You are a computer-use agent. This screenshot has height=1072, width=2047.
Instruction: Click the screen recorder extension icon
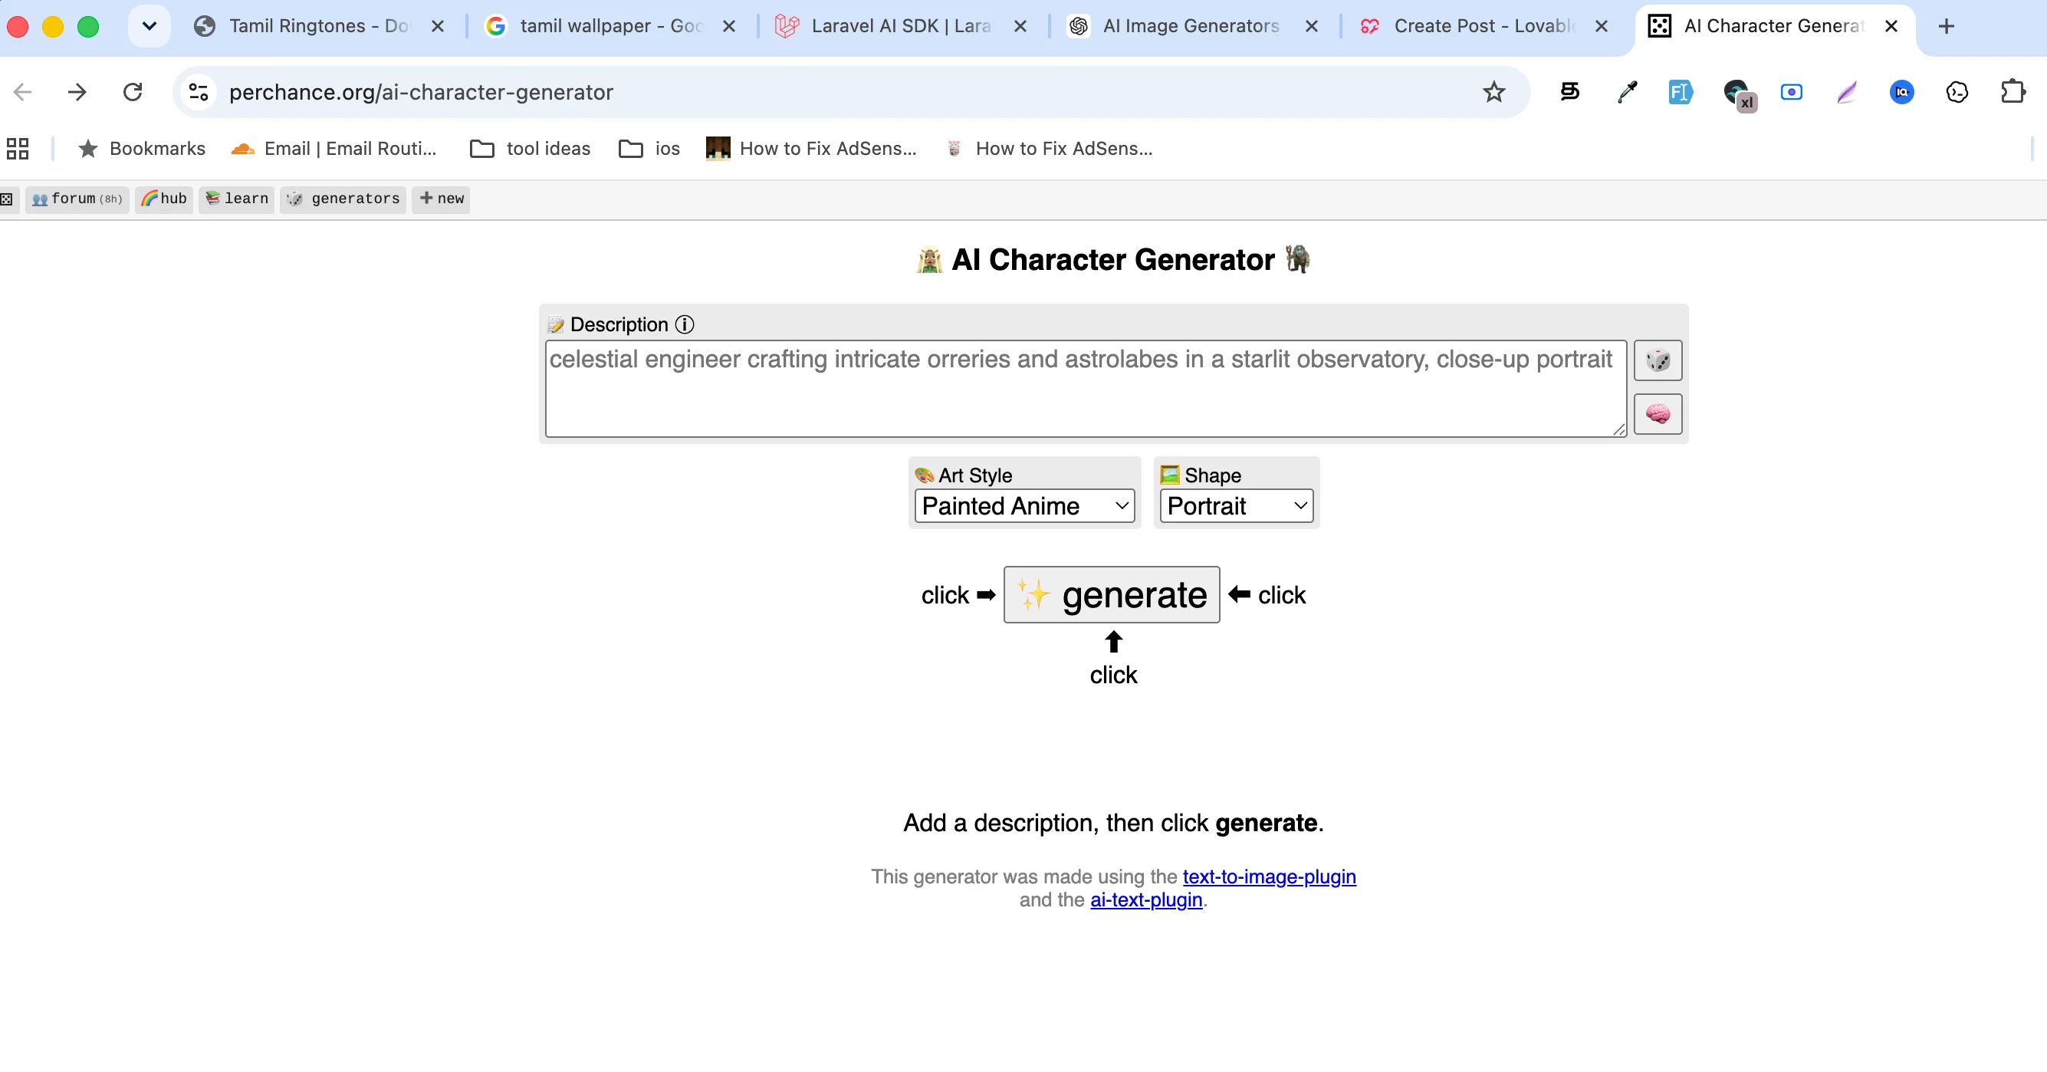click(x=1791, y=92)
